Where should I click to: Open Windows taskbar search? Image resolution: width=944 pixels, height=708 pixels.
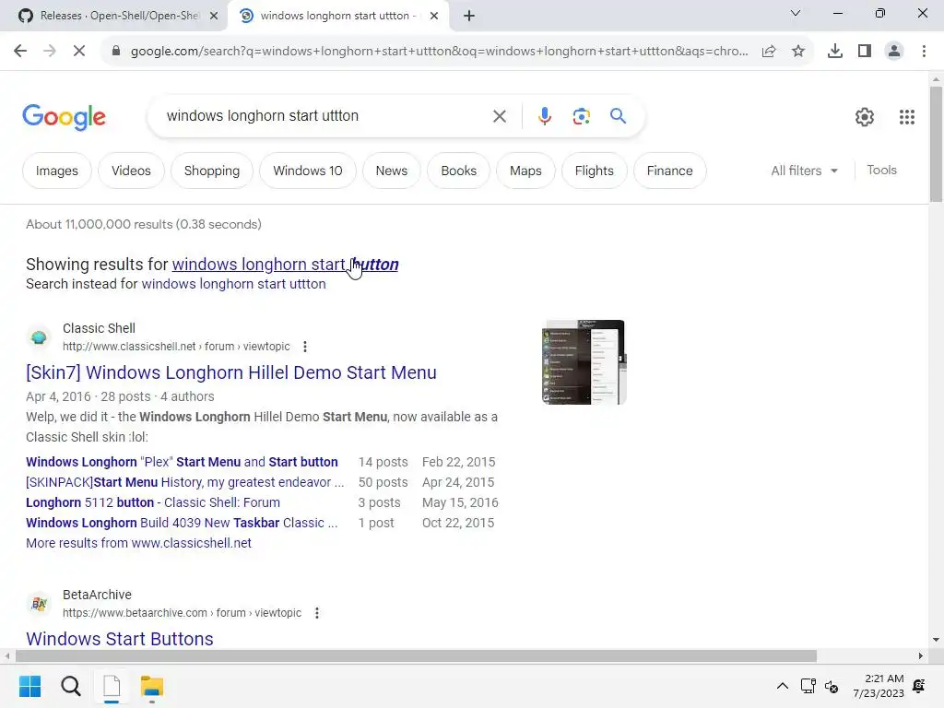pyautogui.click(x=71, y=686)
